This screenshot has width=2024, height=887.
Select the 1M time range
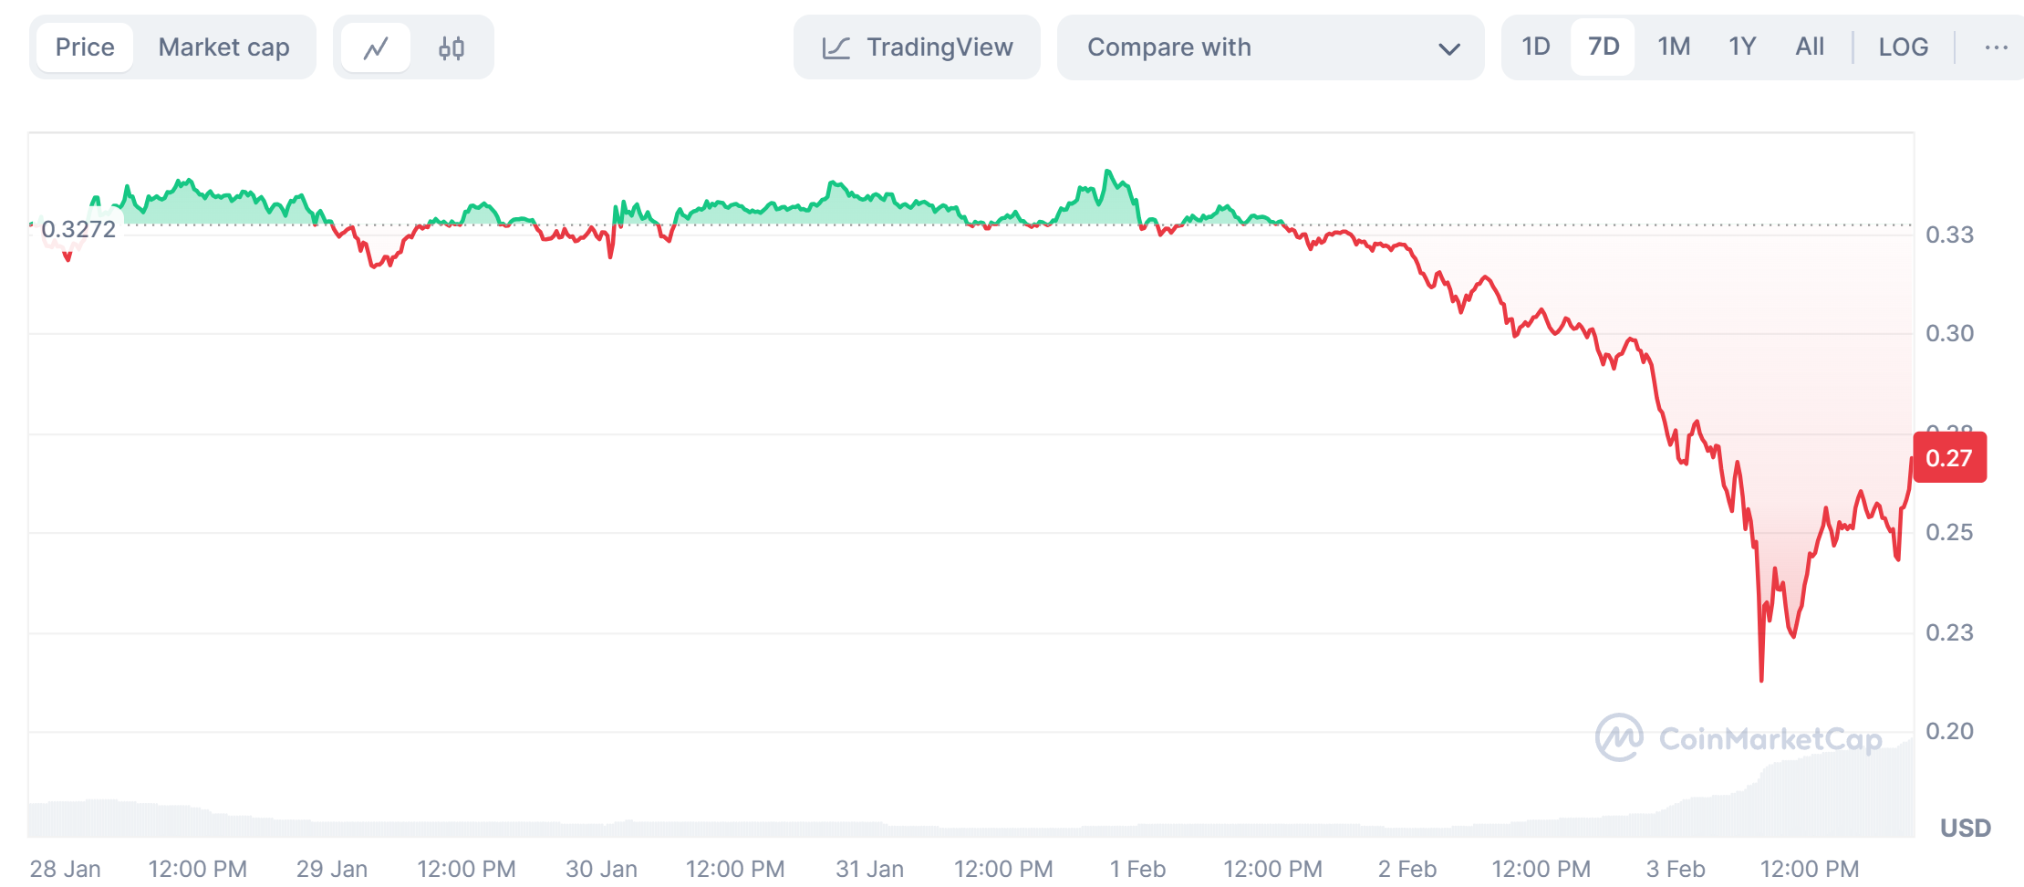pyautogui.click(x=1674, y=47)
